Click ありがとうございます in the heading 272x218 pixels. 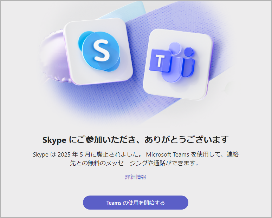point(187,140)
